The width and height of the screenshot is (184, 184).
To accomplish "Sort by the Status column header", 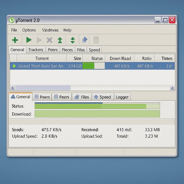I will tap(94, 58).
